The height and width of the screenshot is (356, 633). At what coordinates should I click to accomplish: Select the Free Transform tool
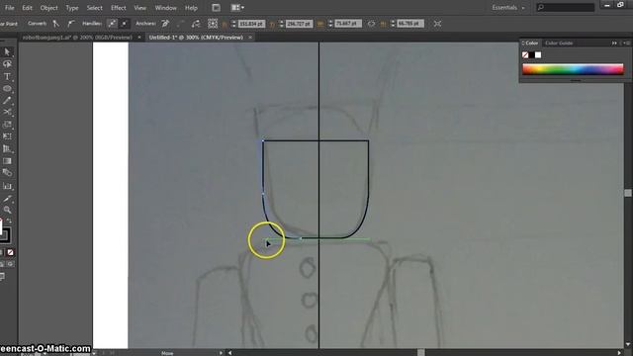point(7,136)
